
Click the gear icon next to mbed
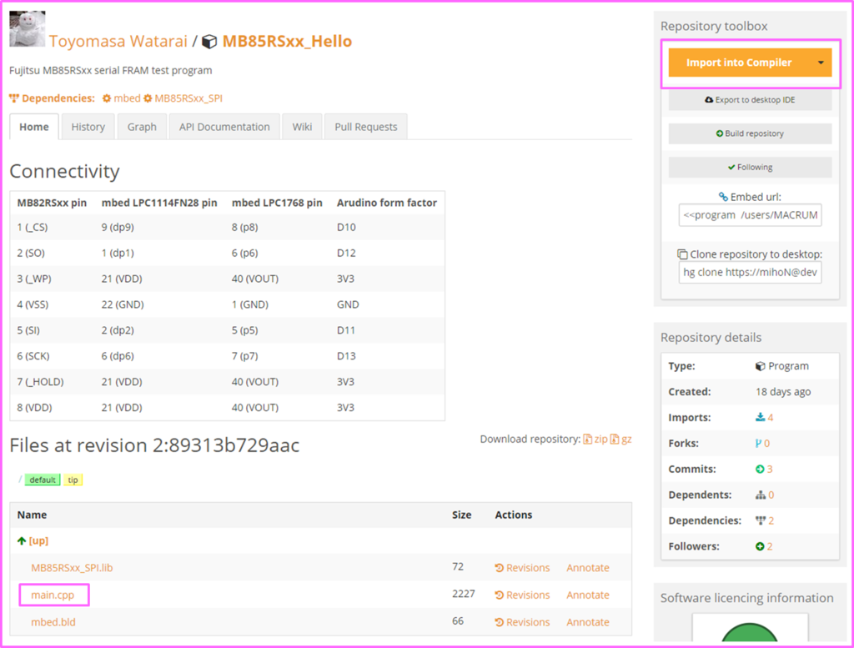(x=107, y=98)
